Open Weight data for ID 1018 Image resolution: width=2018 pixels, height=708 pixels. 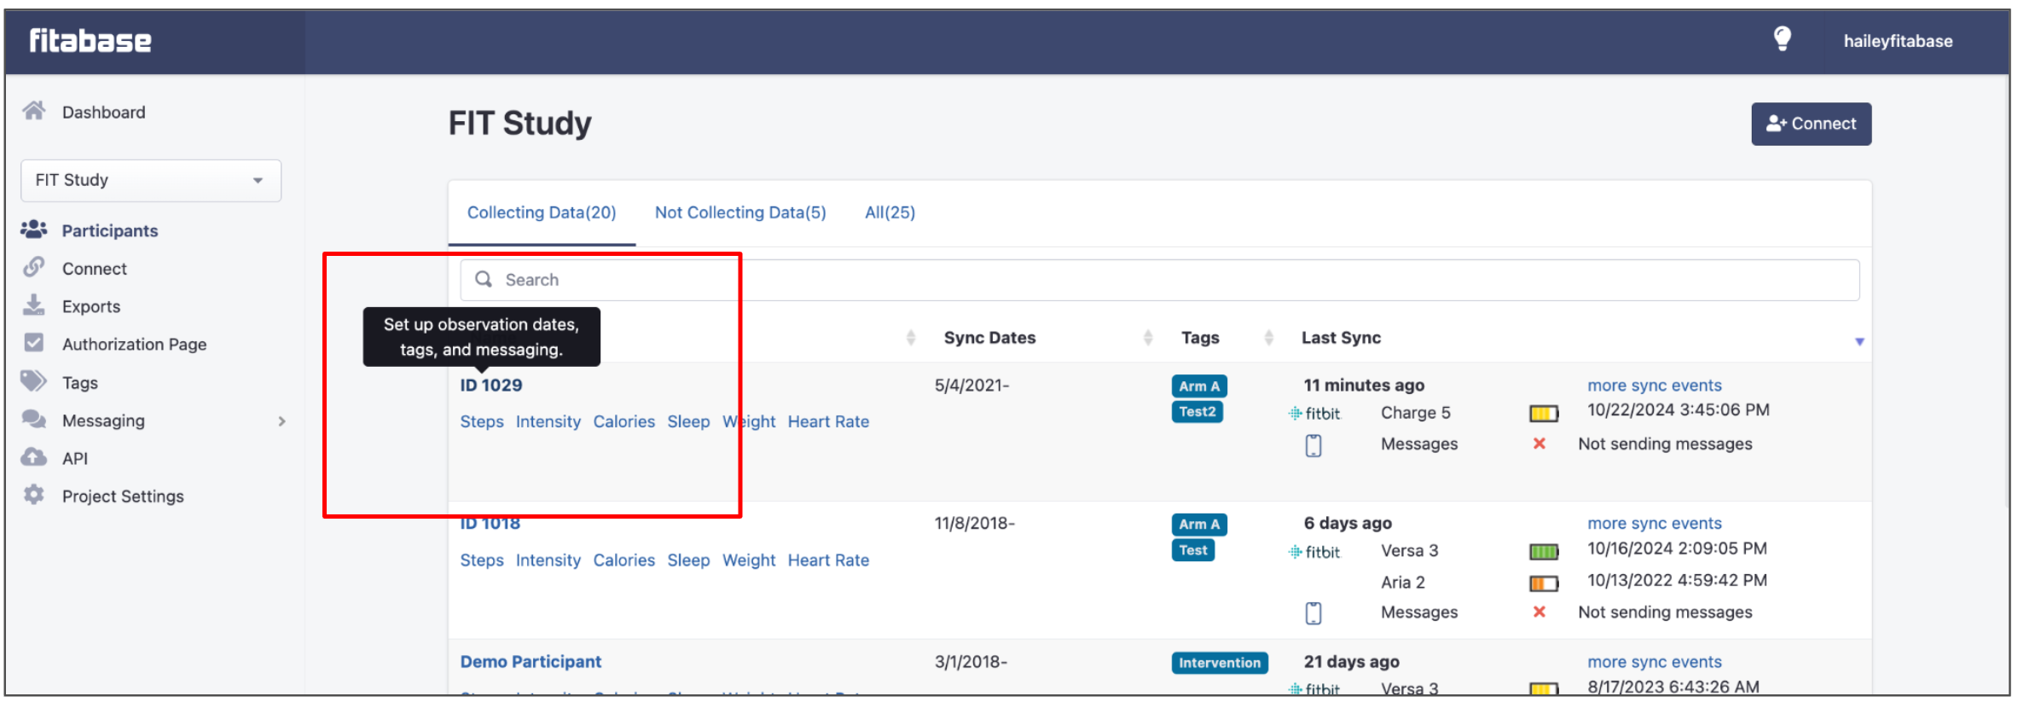pyautogui.click(x=749, y=560)
